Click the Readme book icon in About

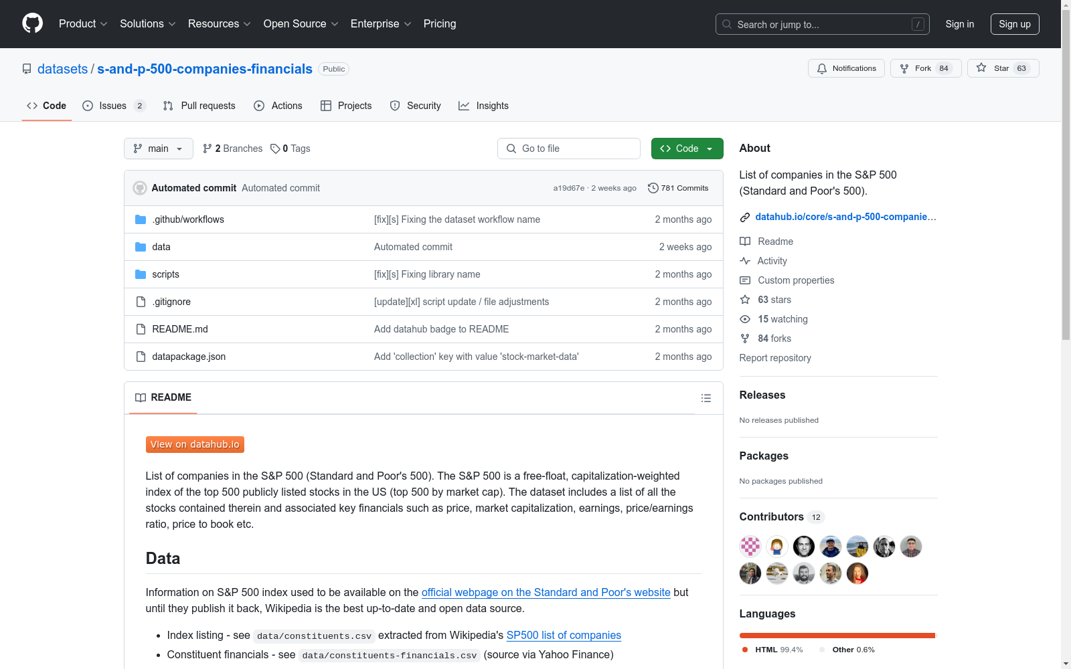(745, 242)
